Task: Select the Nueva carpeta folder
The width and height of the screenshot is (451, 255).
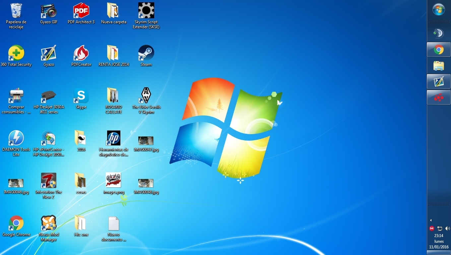Action: tap(114, 14)
